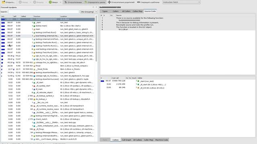Open the Назад history dropdown arrow
Screen dimensions: 257x144
click(31, 2)
